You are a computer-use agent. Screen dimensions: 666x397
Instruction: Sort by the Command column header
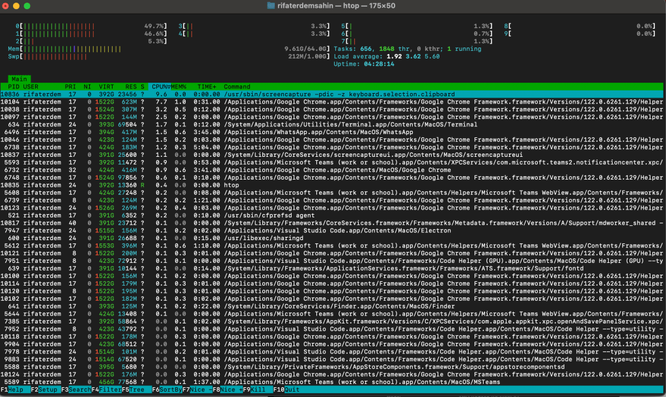[237, 87]
